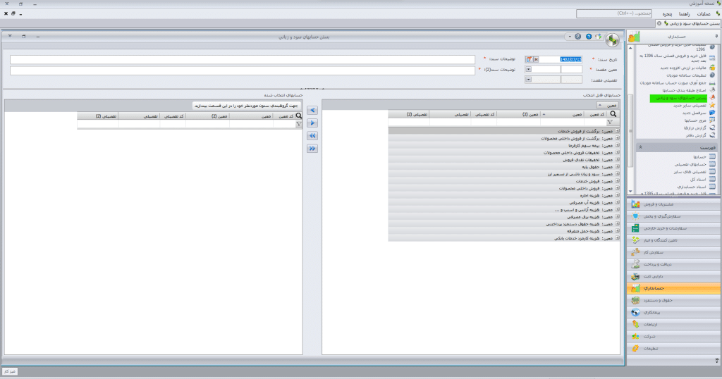Image resolution: width=722 pixels, height=379 pixels.
Task: Open تنظیمات سامانه مودیان link
Action: tap(686, 75)
